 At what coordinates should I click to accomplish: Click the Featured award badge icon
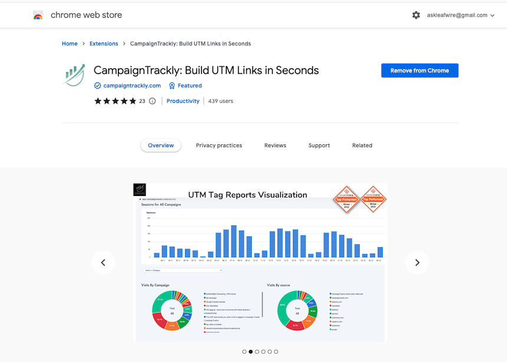(x=172, y=86)
